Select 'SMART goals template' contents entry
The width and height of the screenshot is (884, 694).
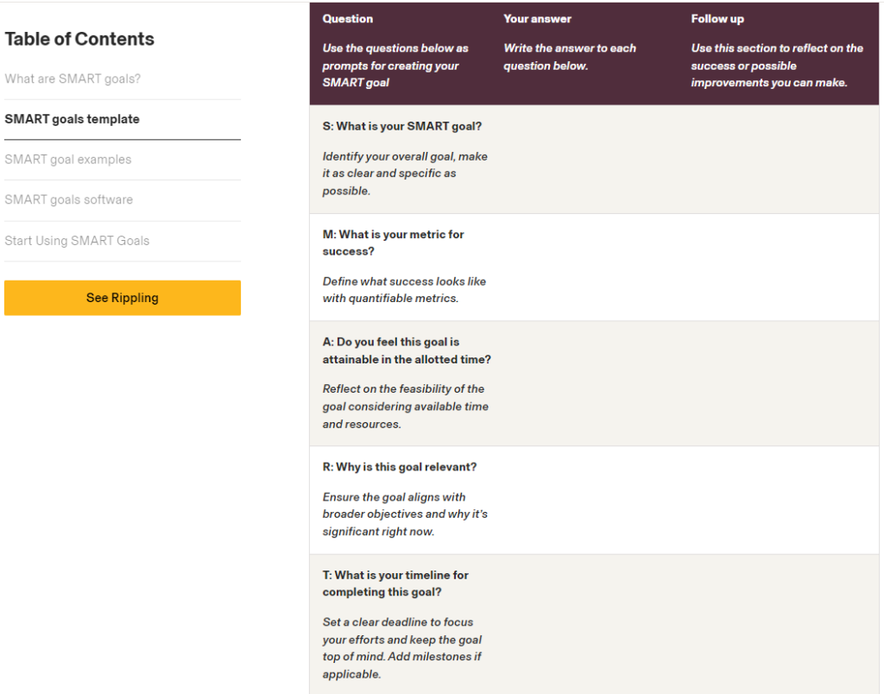click(73, 119)
